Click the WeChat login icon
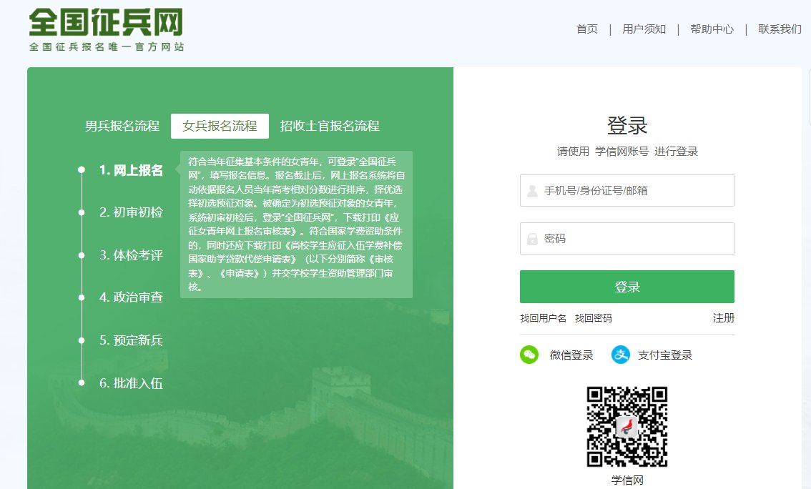Screen dimensions: 811x489 click(x=529, y=355)
